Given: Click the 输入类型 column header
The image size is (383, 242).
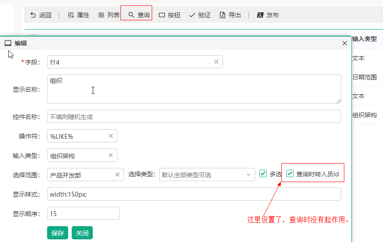Looking at the screenshot, I should 365,39.
